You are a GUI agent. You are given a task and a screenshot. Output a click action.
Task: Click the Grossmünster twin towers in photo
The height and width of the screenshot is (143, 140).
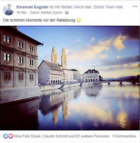pyautogui.click(x=59, y=58)
